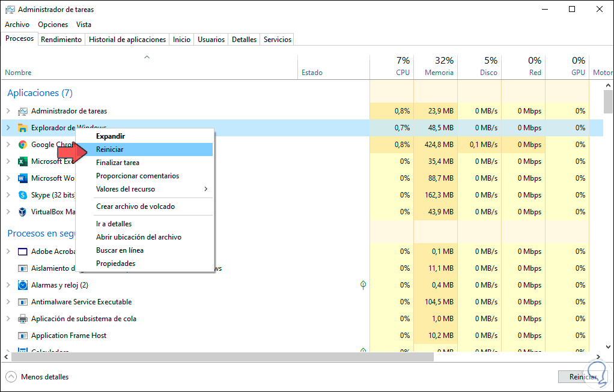Click the Alarmas y reloj clock icon
Image resolution: width=614 pixels, height=392 pixels.
tap(23, 285)
